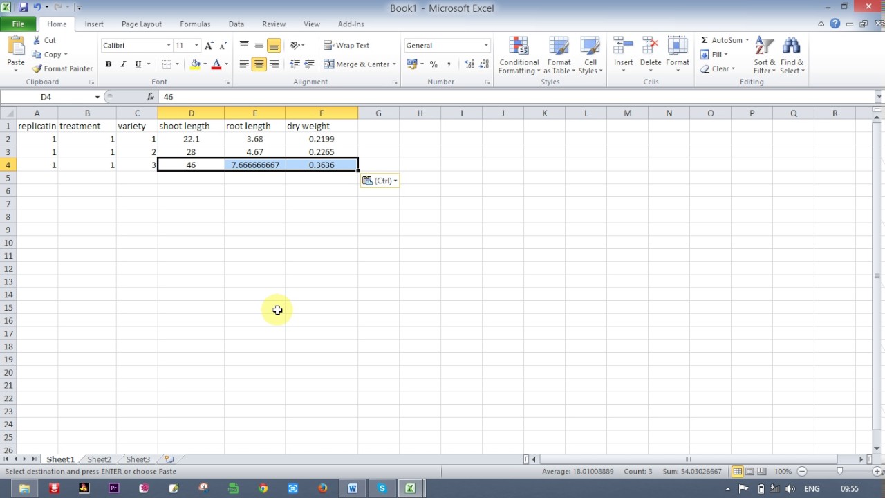Click Merge & Center
885x498 pixels.
click(357, 64)
